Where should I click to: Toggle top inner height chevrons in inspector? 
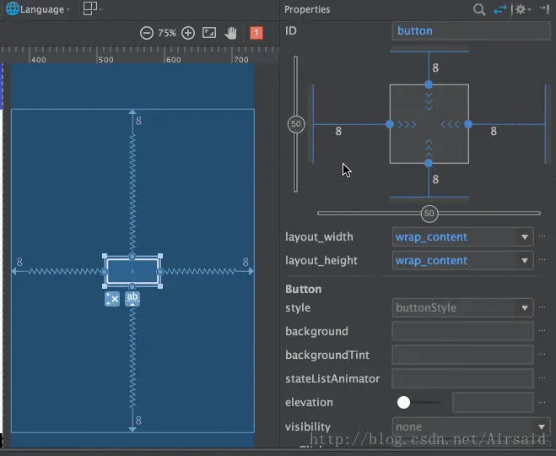(x=429, y=101)
